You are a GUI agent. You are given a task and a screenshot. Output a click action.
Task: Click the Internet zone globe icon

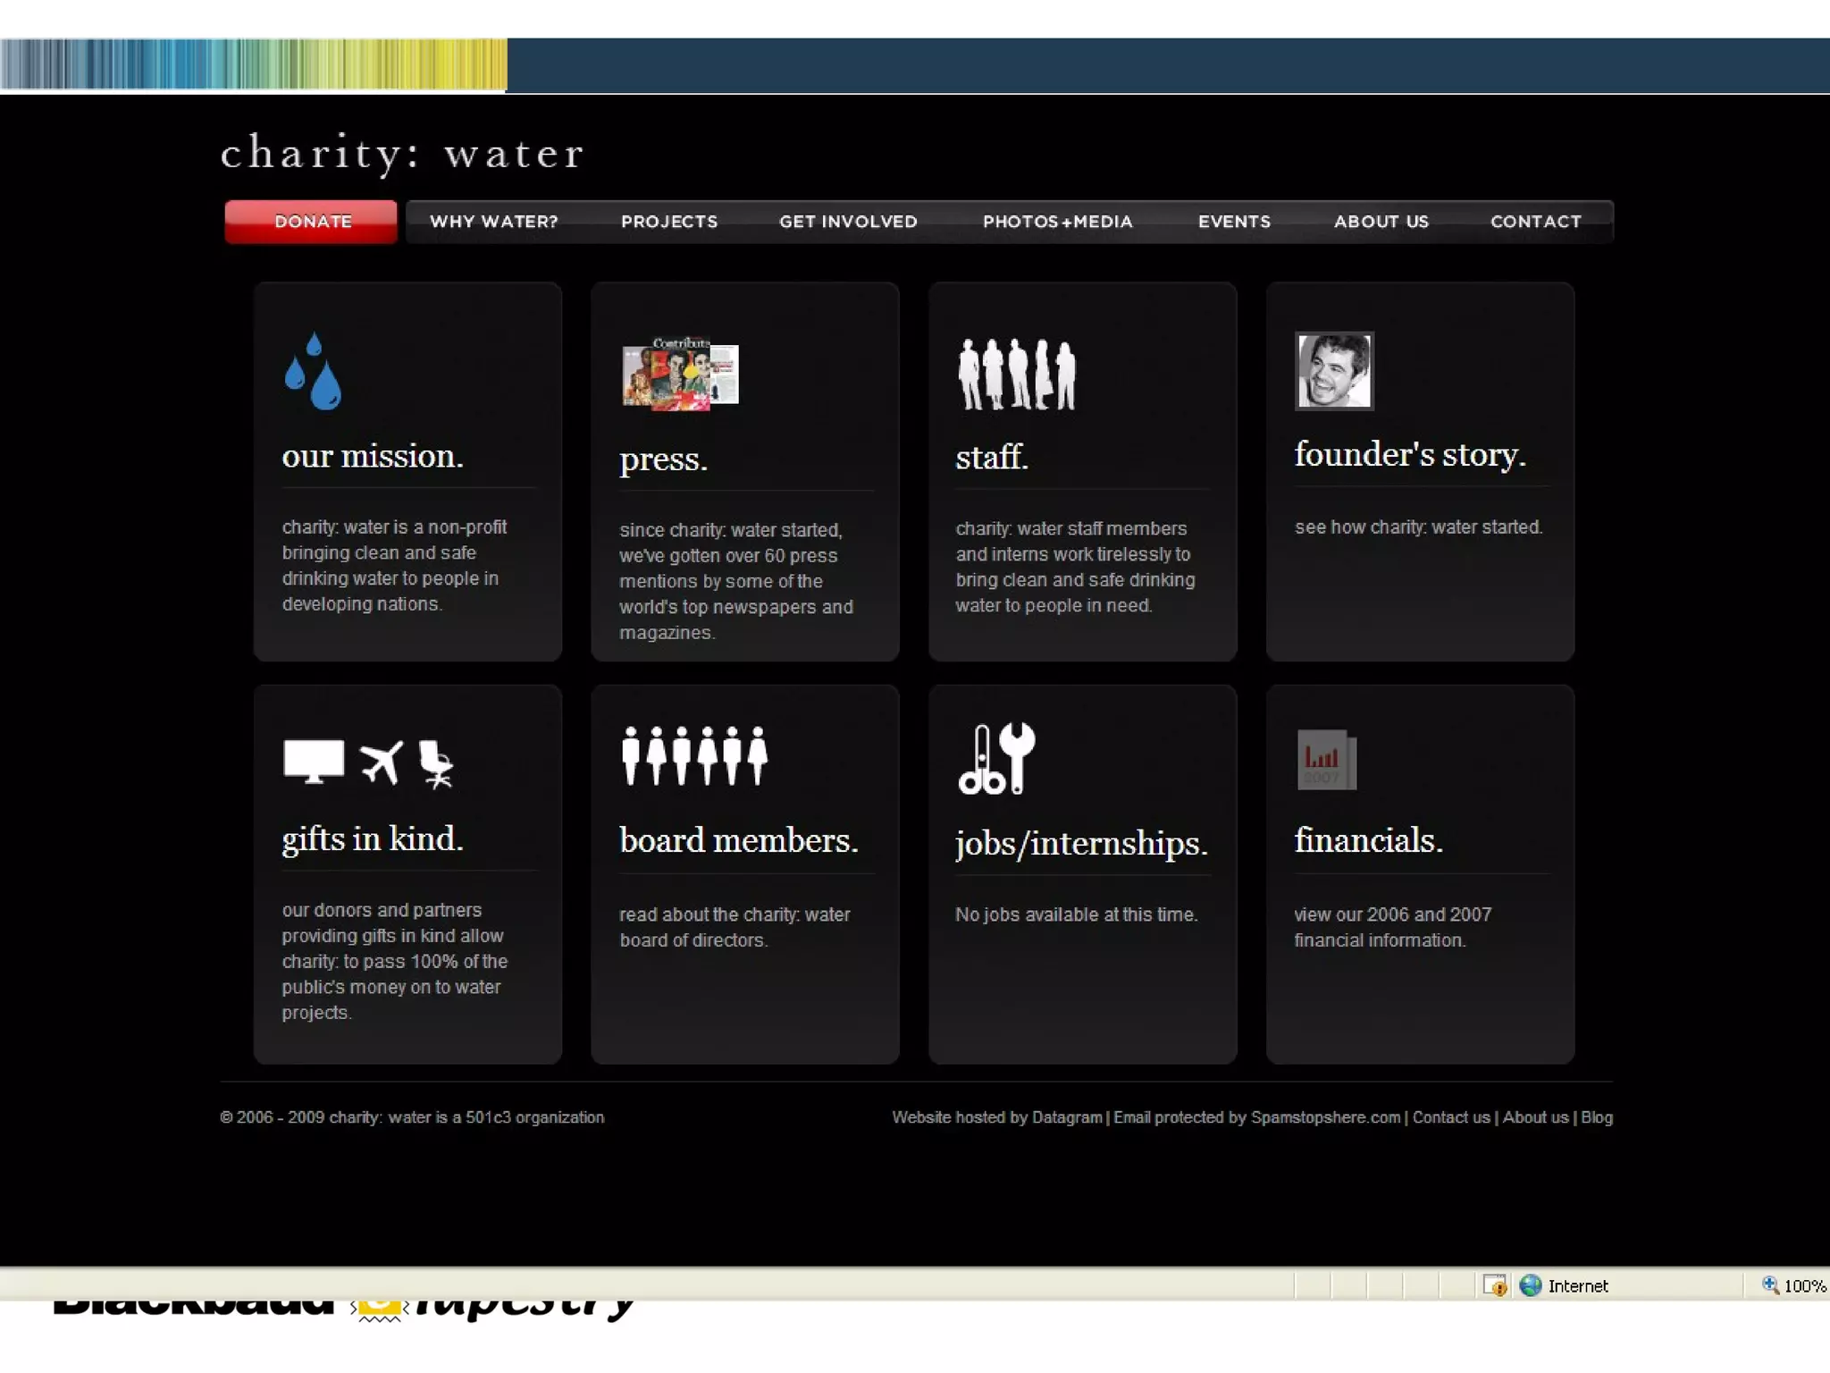[1531, 1285]
